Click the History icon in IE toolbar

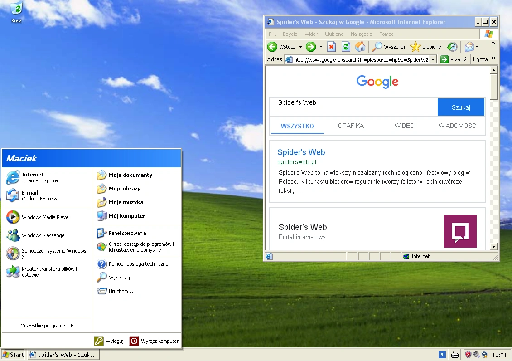coord(452,47)
